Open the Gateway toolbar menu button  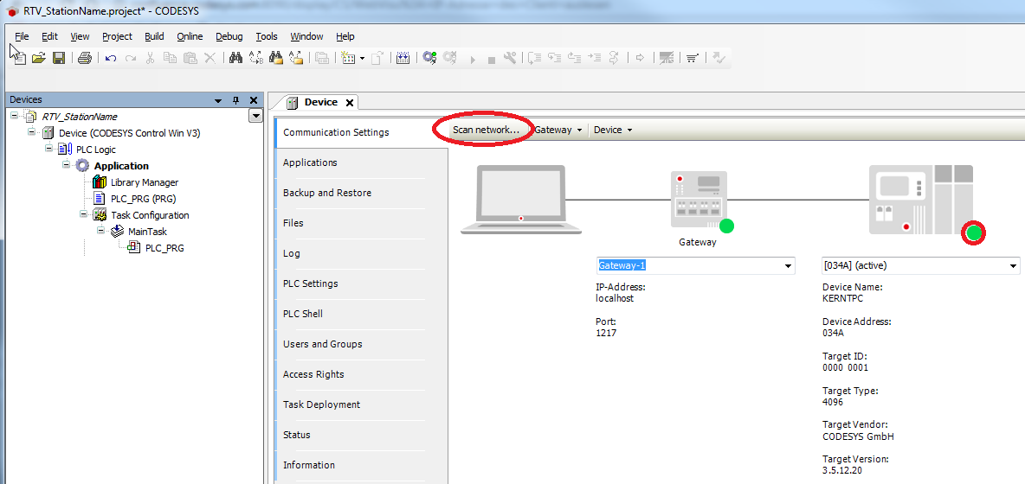(558, 130)
